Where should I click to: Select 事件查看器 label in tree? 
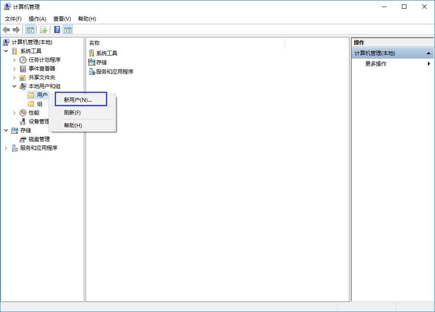42,69
